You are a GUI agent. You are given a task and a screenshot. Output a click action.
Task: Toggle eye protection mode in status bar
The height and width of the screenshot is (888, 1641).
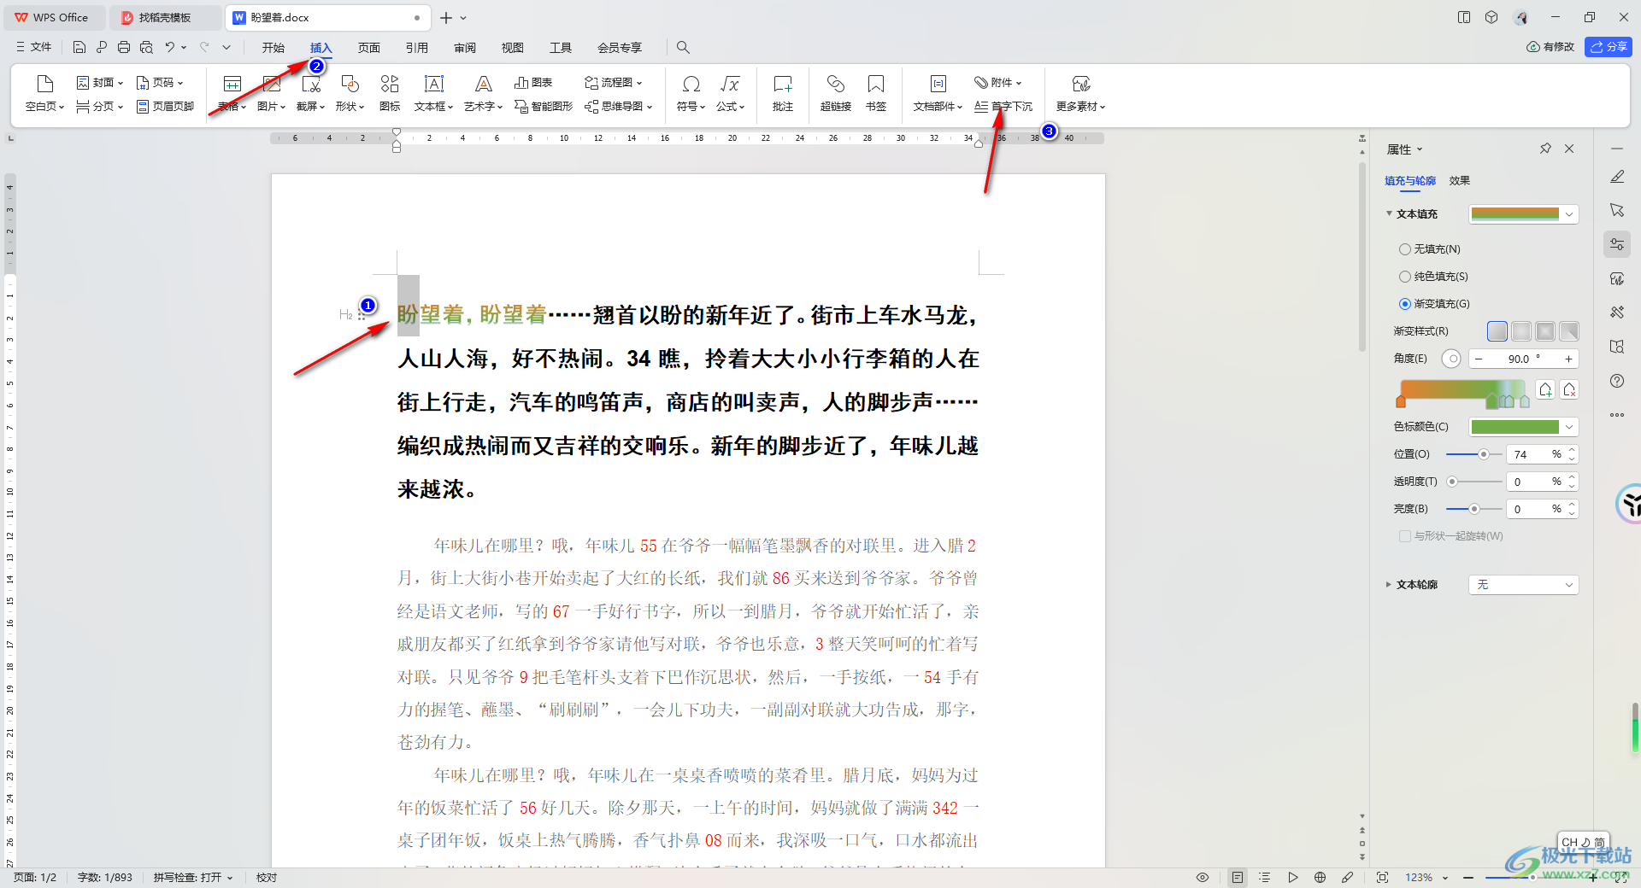tap(1203, 877)
